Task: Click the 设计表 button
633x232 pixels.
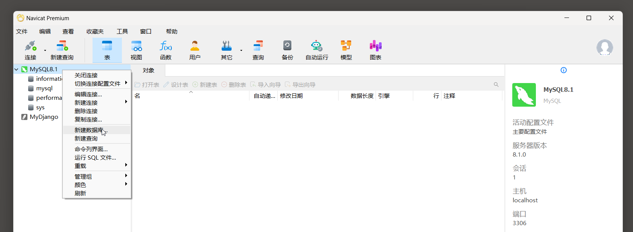Action: click(x=176, y=85)
